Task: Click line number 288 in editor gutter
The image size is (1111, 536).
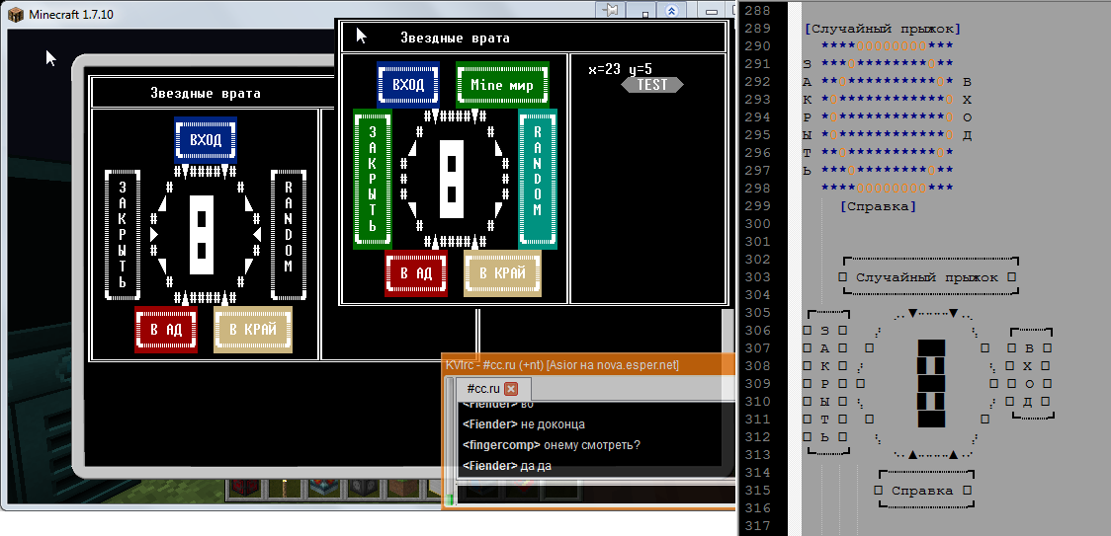Action: coord(758,11)
